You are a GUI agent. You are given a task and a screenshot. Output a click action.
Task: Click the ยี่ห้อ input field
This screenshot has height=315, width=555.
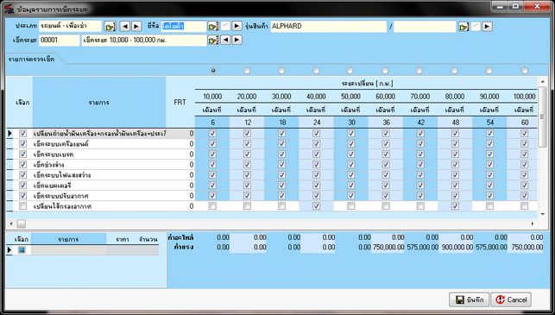184,26
